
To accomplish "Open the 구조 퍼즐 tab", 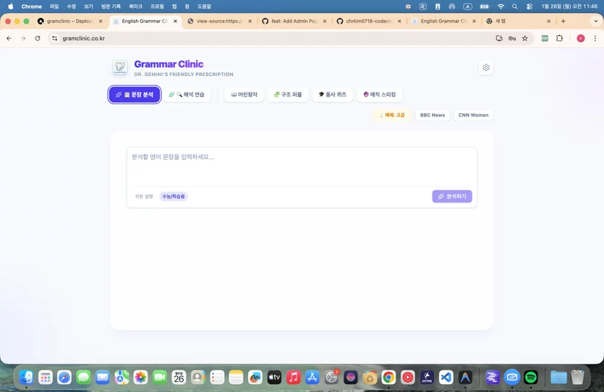I will click(288, 94).
